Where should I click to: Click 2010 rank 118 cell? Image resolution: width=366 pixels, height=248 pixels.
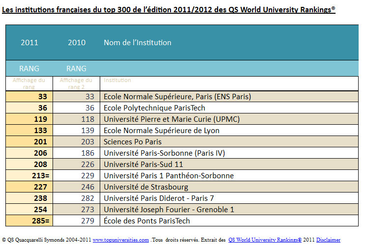(76, 119)
